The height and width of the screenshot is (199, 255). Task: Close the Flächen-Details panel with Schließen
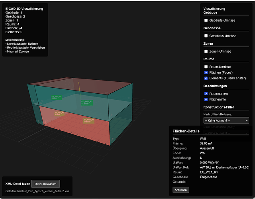pos(181,190)
